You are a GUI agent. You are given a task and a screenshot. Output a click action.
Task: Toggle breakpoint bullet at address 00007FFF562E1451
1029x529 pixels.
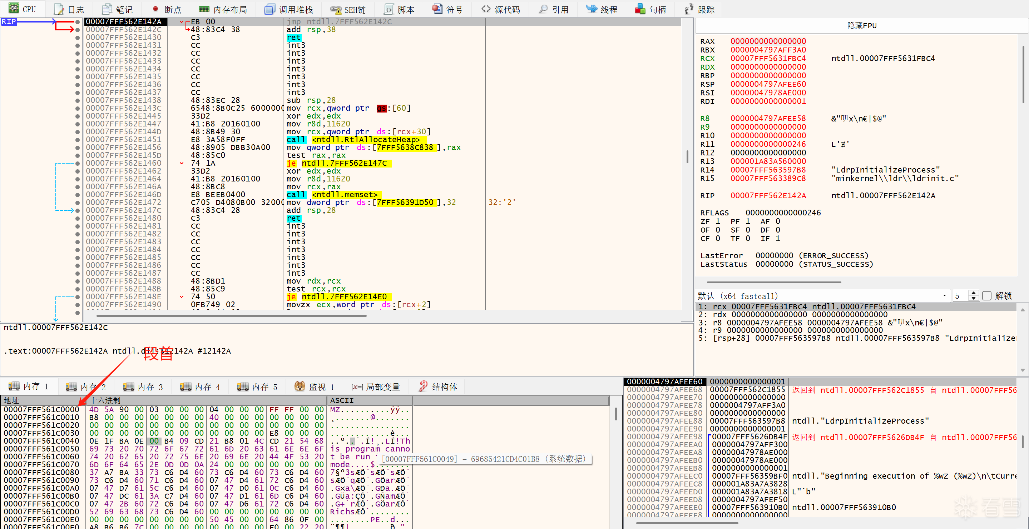click(x=78, y=140)
